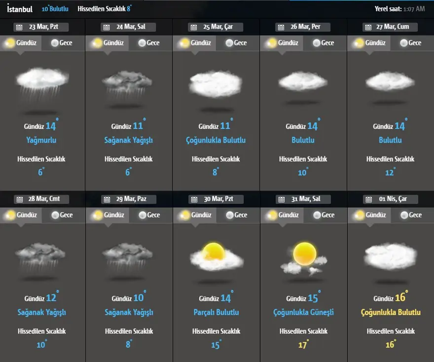This screenshot has height=362, width=434.
Task: Click the mostly sunny icon for 31 Mar
Action: click(303, 258)
